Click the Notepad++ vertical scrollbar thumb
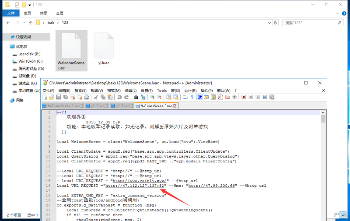Image resolution: width=350 pixels, height=221 pixels. [x=323, y=119]
